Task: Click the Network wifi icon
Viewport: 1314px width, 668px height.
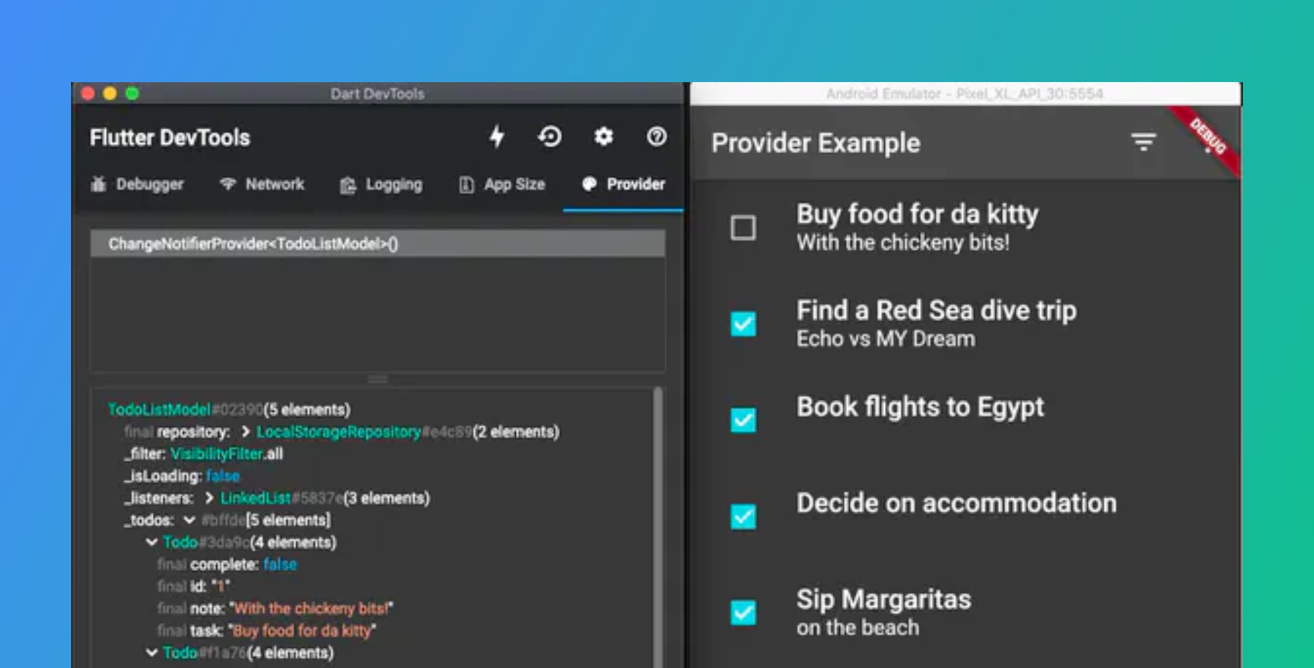Action: 228,184
